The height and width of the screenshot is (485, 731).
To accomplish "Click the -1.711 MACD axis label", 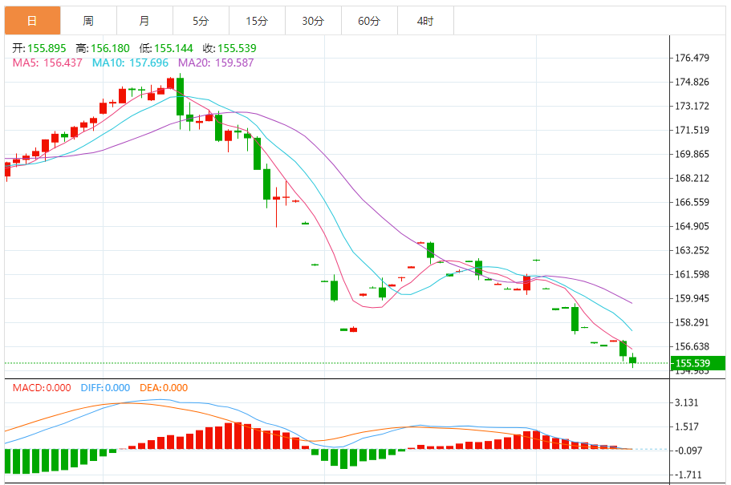I will (x=688, y=475).
